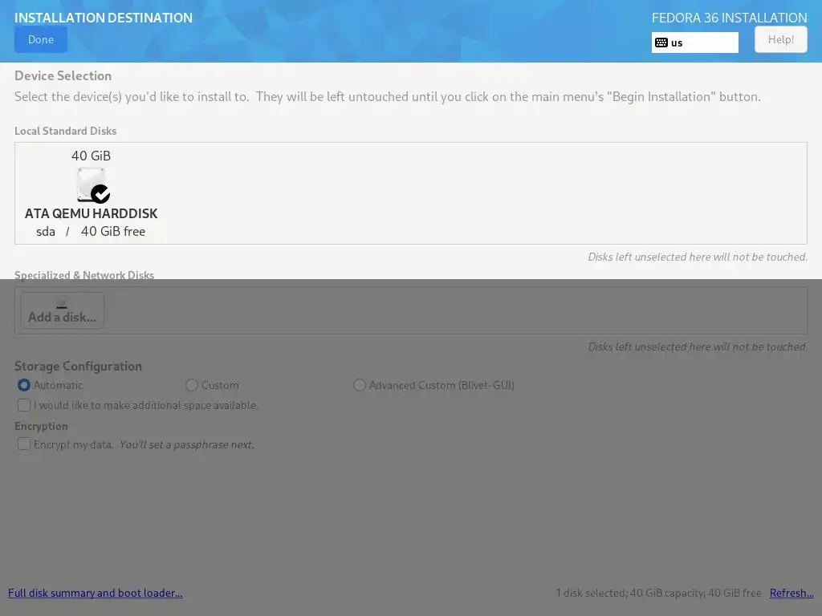Image resolution: width=822 pixels, height=616 pixels.
Task: Click the Storage Configuration heading
Action: click(x=78, y=366)
